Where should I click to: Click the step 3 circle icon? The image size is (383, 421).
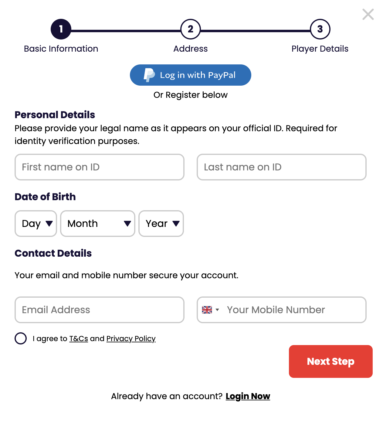click(320, 29)
